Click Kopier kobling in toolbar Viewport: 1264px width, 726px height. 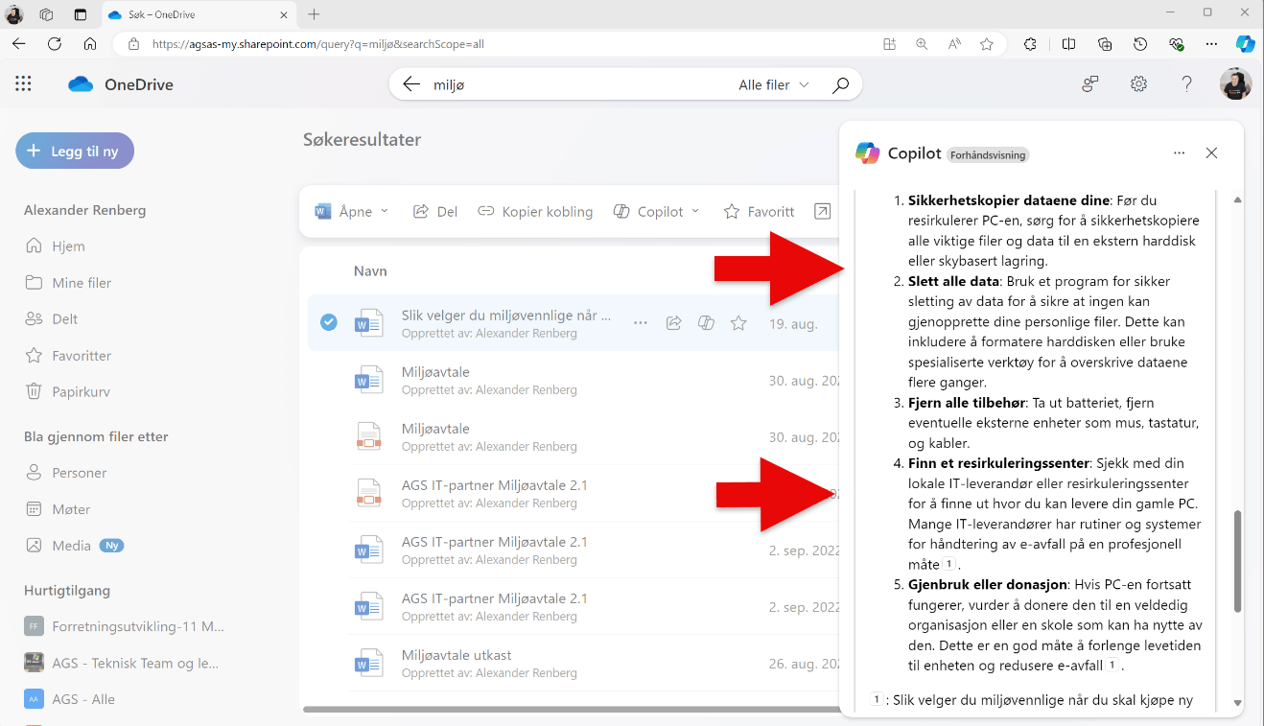click(535, 211)
